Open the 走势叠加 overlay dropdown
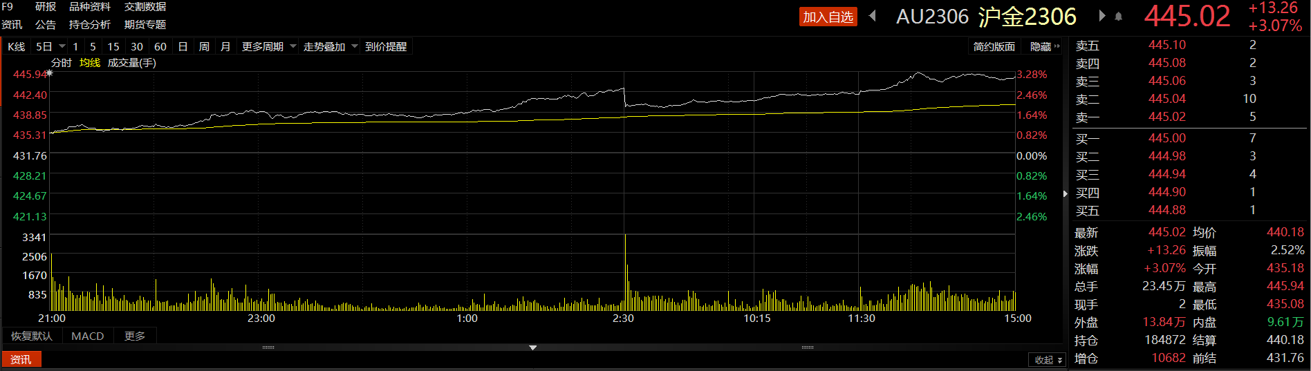 pyautogui.click(x=330, y=46)
